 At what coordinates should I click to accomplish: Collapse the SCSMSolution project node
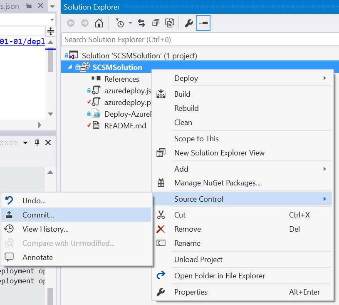tap(70, 67)
